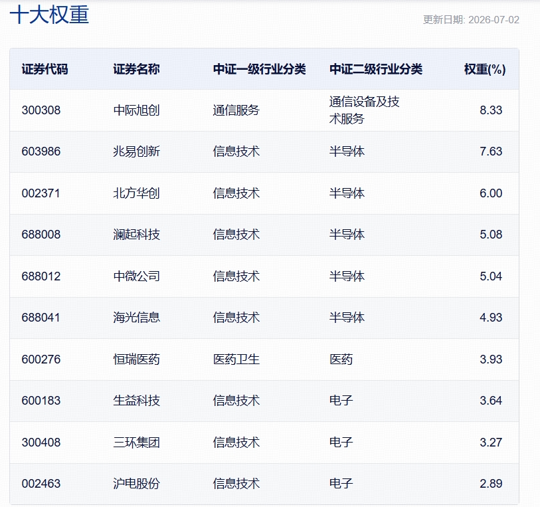Select security code 300408

pyautogui.click(x=41, y=443)
